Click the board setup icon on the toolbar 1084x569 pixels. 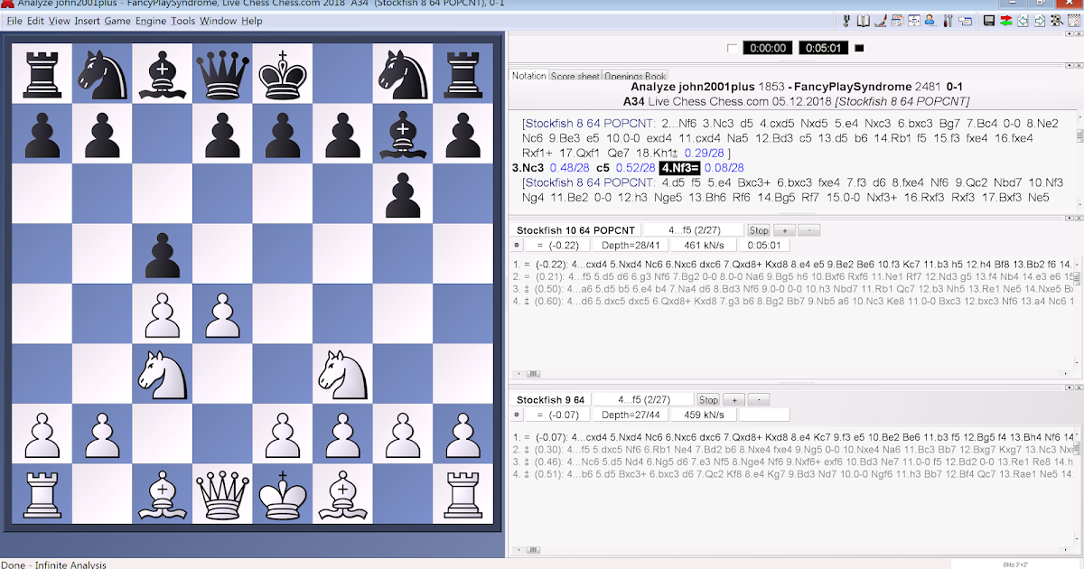coord(1073,20)
